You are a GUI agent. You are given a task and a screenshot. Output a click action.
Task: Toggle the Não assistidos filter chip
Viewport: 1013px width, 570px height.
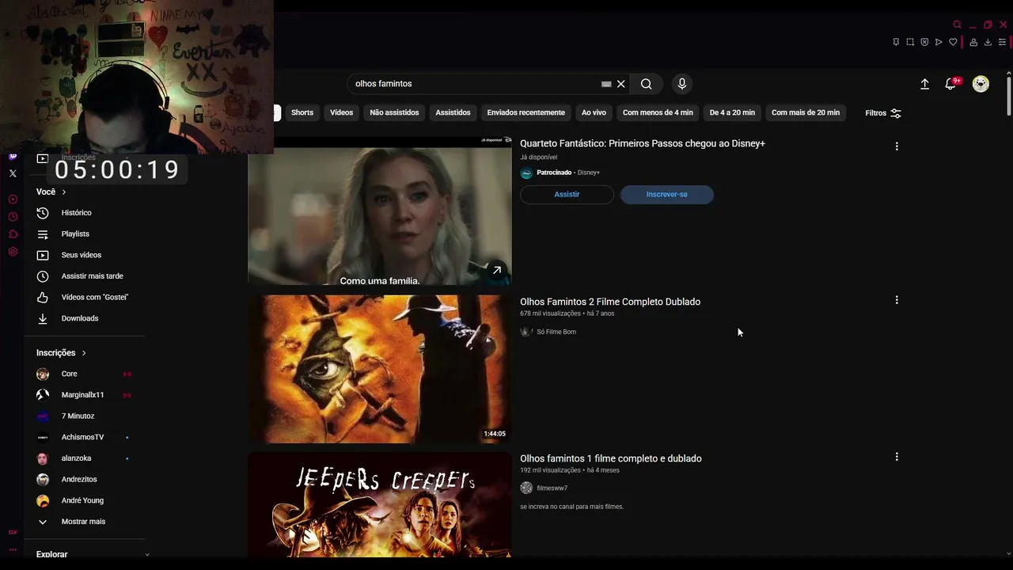394,112
